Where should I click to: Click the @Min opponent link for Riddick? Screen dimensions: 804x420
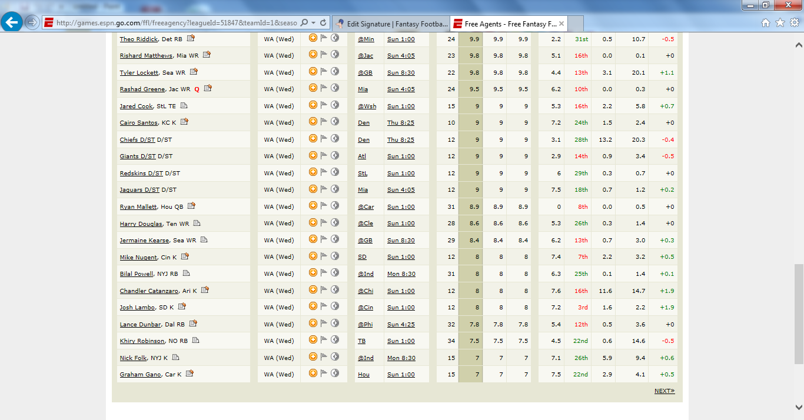366,39
